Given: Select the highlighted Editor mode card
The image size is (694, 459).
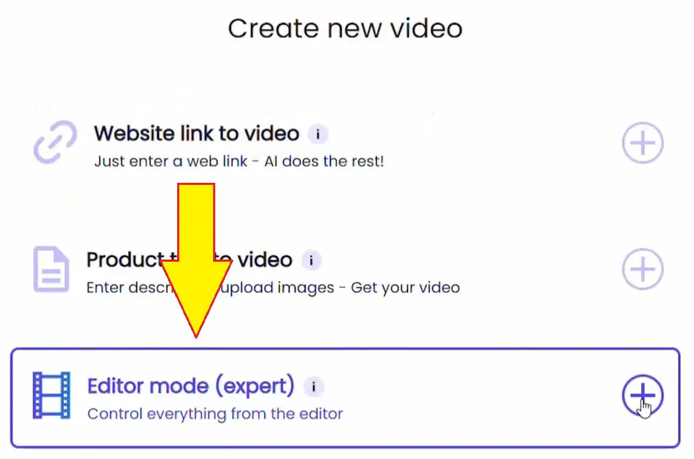Looking at the screenshot, I should click(x=345, y=398).
